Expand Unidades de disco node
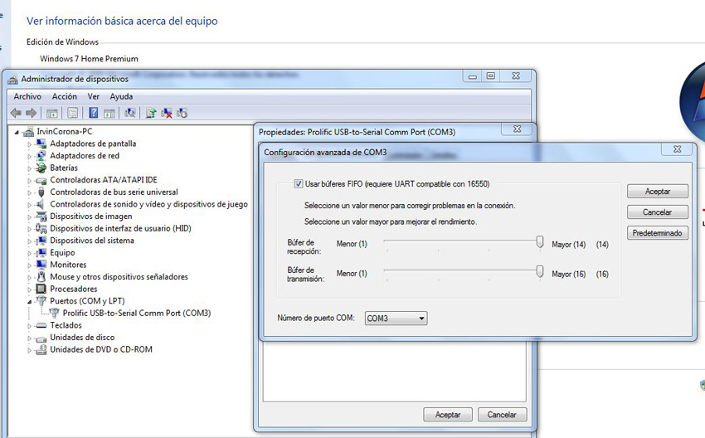 pos(30,338)
